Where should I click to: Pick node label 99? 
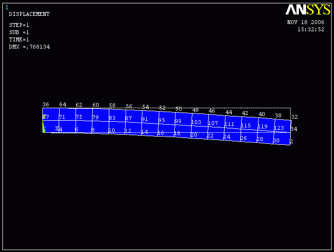click(x=178, y=121)
